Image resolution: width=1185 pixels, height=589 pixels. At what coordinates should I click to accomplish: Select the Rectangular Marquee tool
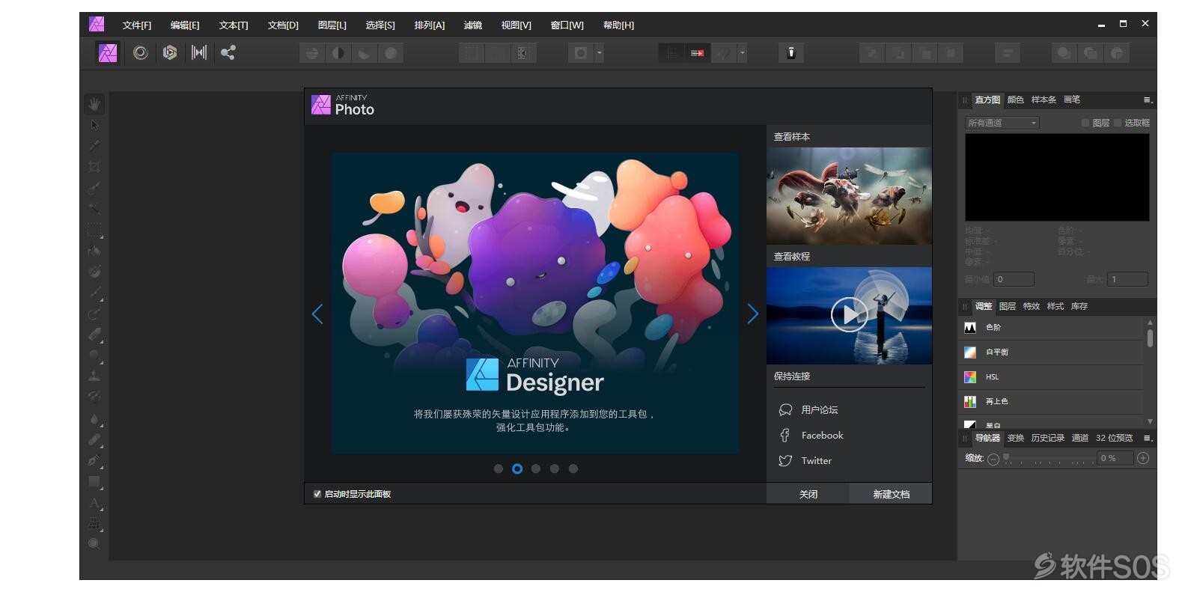(94, 230)
